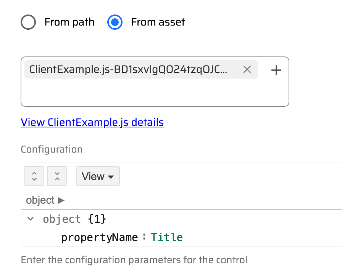
Task: Open the View mode dropdown
Action: coord(98,176)
